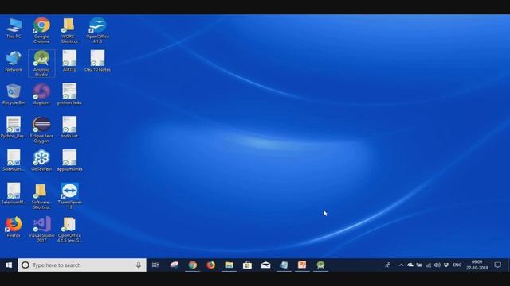Select the Python_Bas... Word document icon
510x286 pixels.
[x=14, y=127]
